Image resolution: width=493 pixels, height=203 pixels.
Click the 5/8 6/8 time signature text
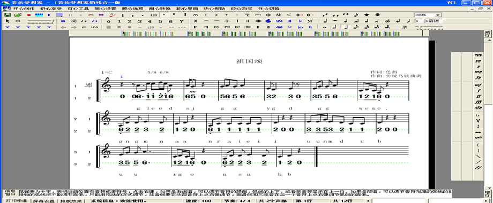158,72
